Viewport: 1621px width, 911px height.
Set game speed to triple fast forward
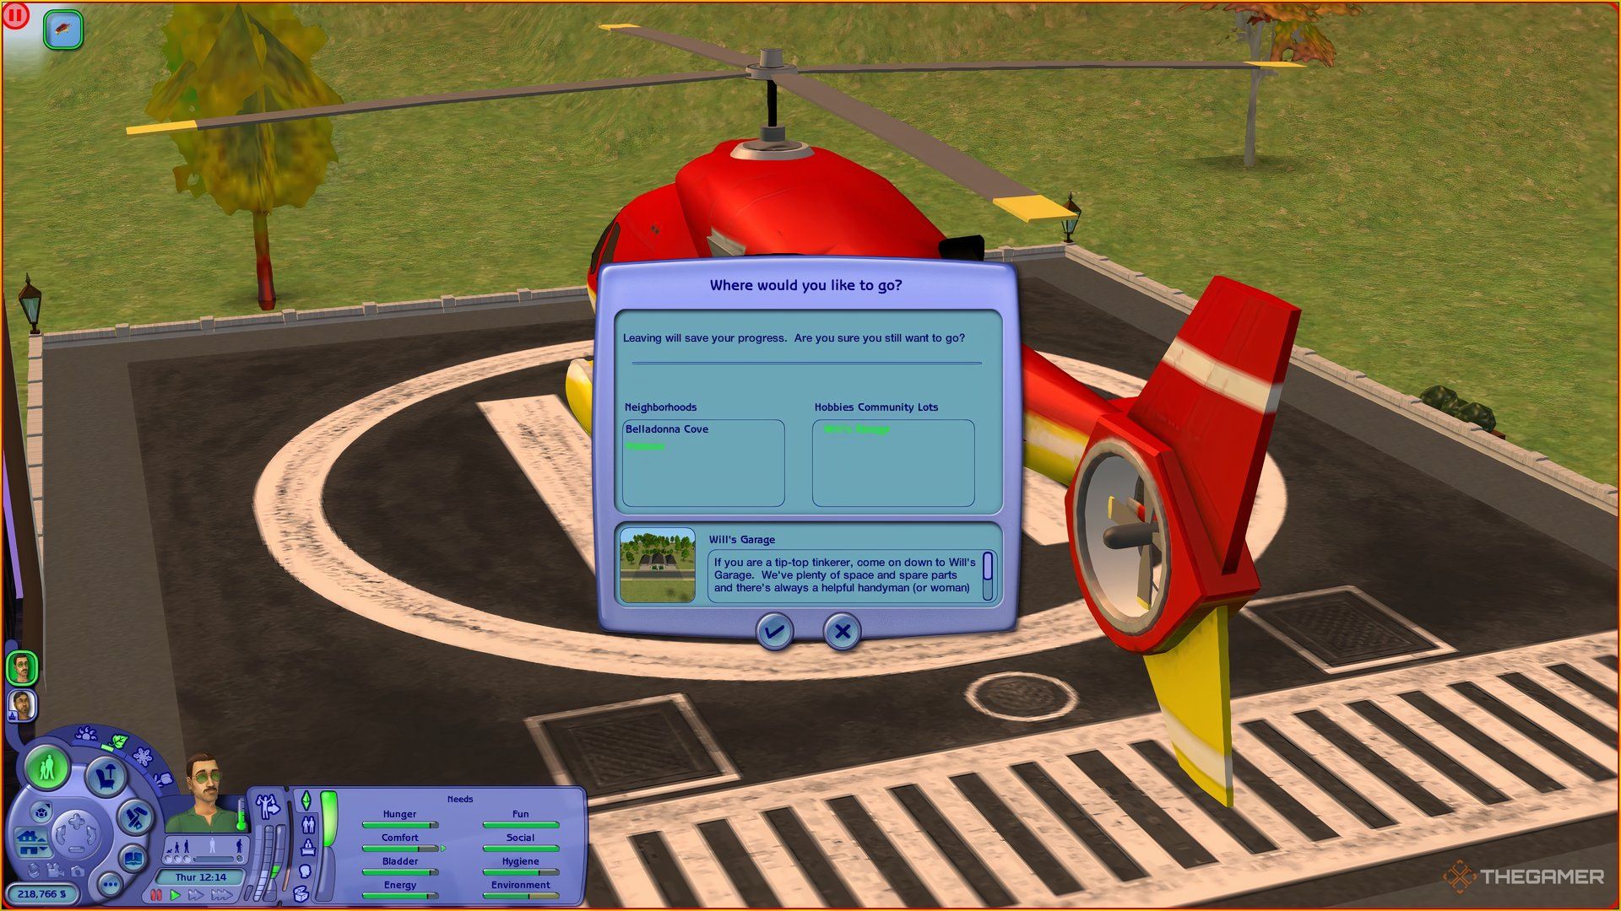(x=221, y=895)
